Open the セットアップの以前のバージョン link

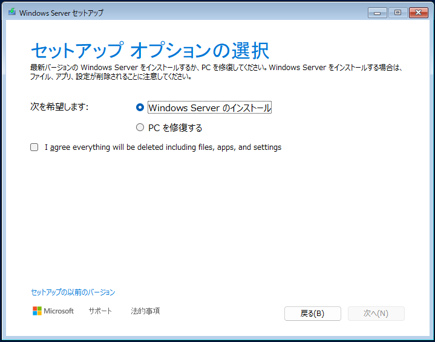(x=73, y=292)
